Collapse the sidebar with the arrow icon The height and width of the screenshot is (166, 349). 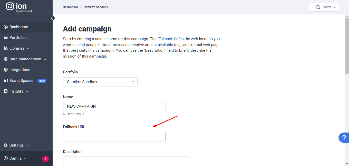coord(52,18)
